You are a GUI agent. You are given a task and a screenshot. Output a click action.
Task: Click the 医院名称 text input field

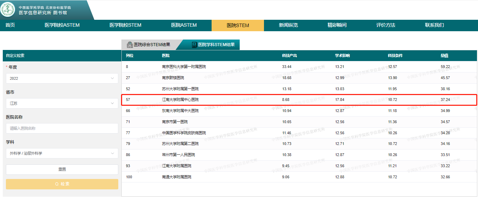[62, 128]
